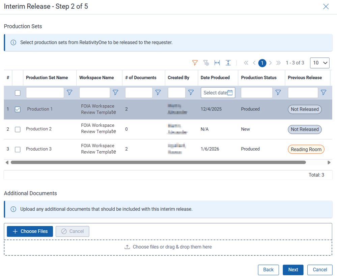
Task: Open the Created By filter icon
Action: coord(191,93)
